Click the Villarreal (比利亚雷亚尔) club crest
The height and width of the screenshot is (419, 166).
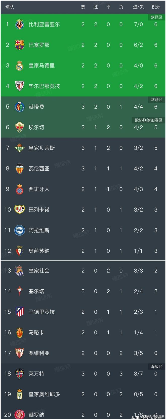(x=20, y=25)
